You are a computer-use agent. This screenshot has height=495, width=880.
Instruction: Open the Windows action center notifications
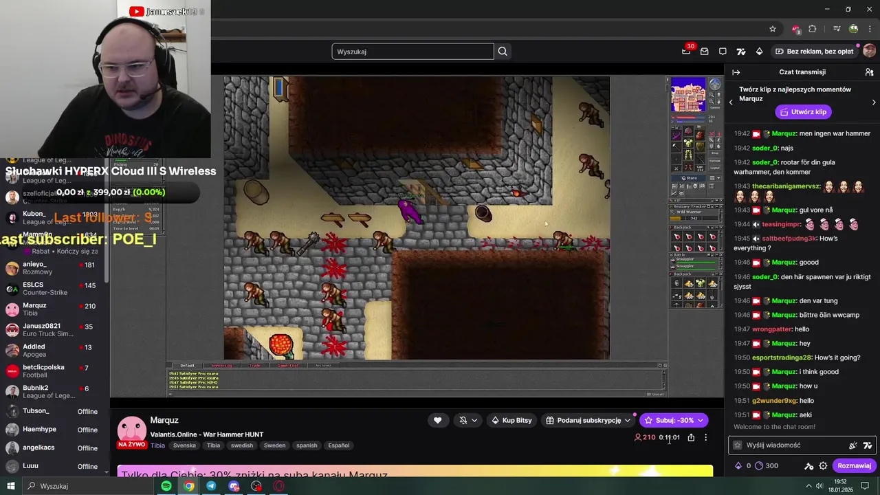pyautogui.click(x=865, y=486)
